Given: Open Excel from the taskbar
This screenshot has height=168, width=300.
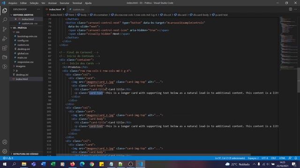Looking at the screenshot, I should click(x=53, y=164).
